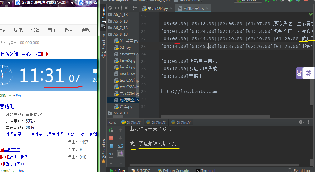The height and width of the screenshot is (172, 315).
Task: Toggle soft-wrap in the Run console
Action: click(x=121, y=146)
